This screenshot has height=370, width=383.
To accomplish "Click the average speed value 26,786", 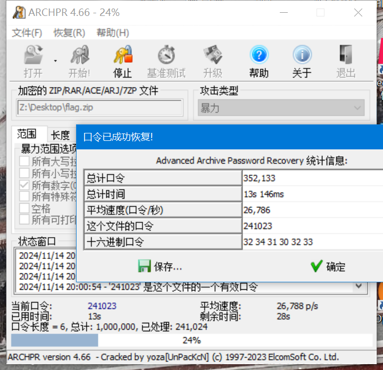I will click(x=257, y=210).
